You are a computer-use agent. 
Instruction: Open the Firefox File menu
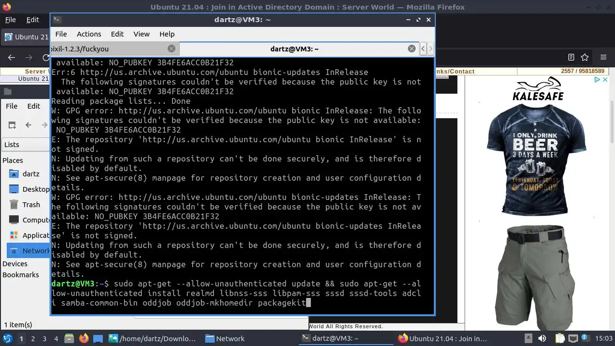click(10, 20)
